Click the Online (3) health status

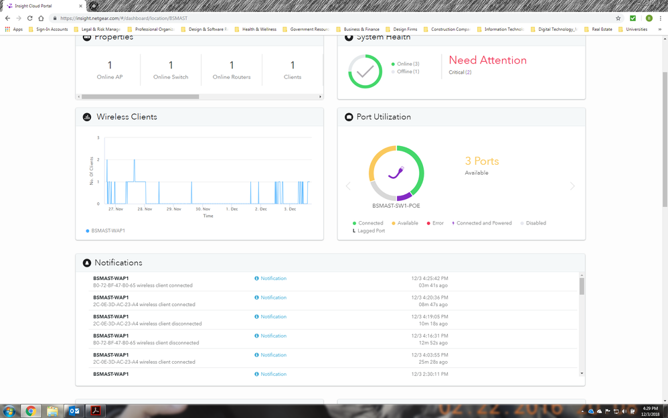click(405, 64)
